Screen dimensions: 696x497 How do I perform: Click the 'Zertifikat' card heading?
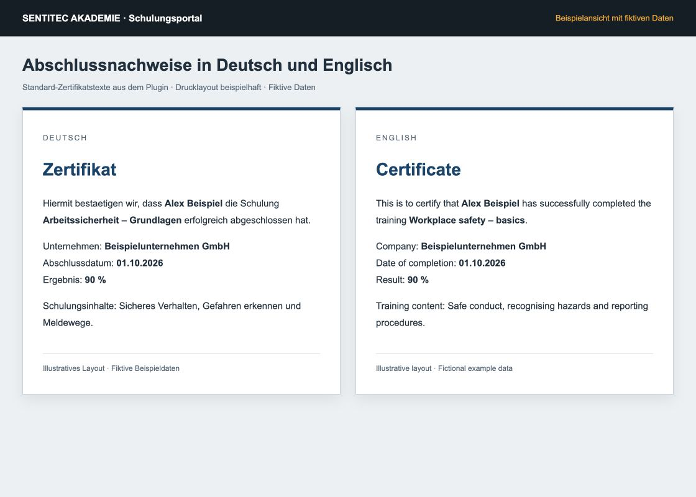(x=80, y=170)
